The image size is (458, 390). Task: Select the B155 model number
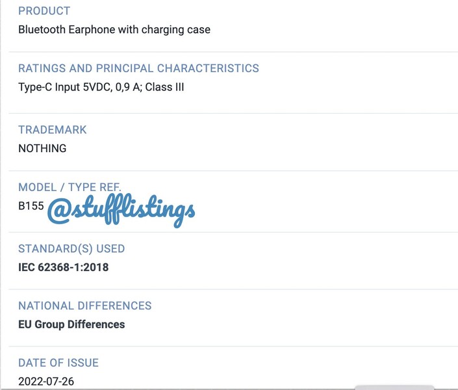[x=31, y=206]
